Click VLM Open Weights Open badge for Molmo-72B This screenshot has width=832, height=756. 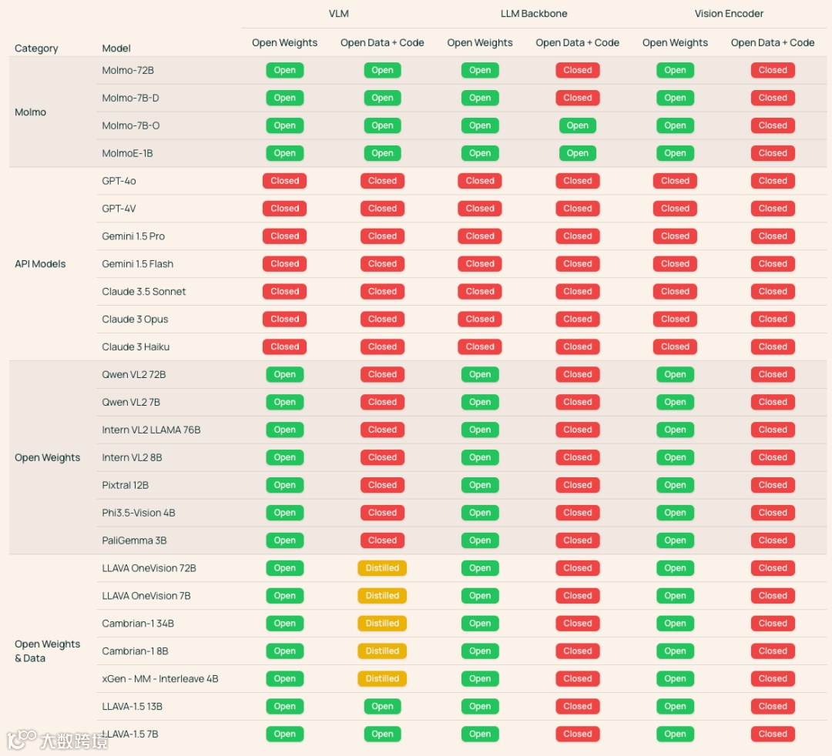284,70
